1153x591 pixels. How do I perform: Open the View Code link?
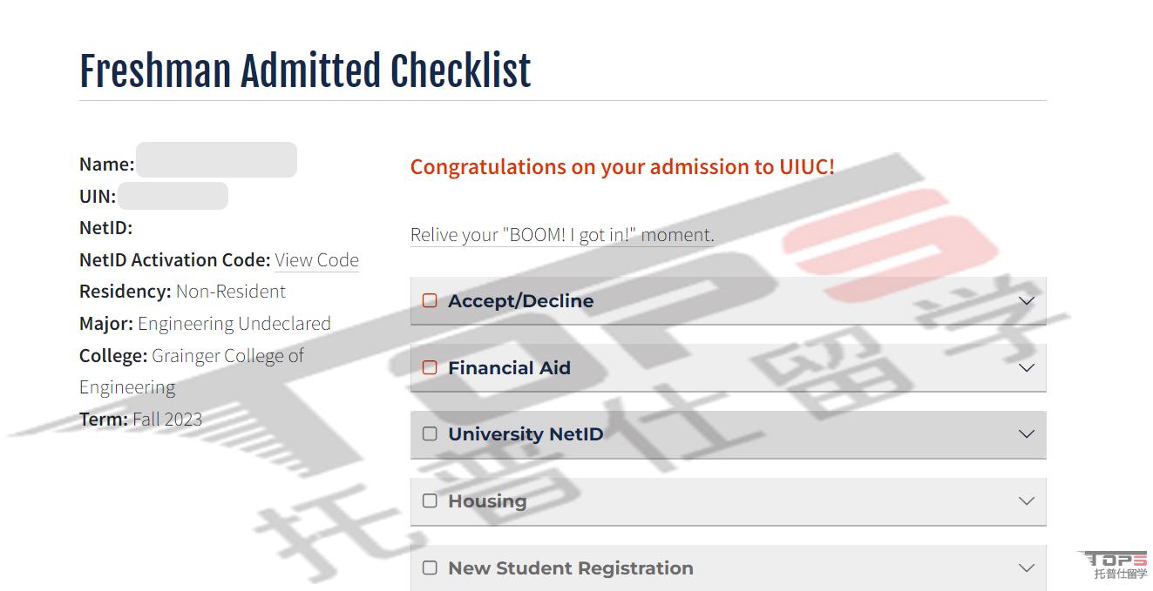tap(316, 260)
